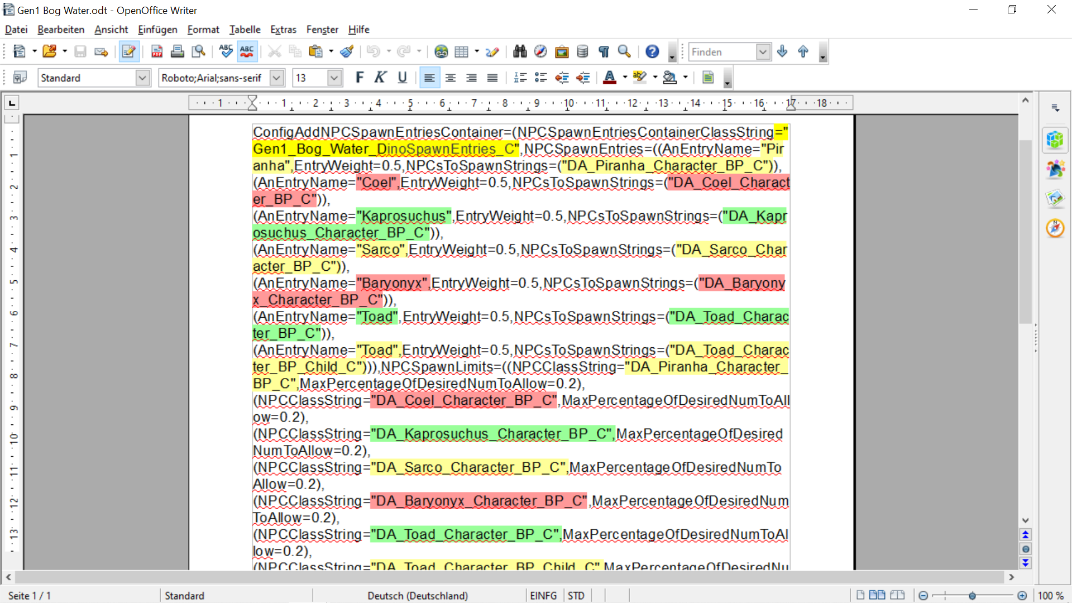Click the Open file folder icon
The width and height of the screenshot is (1072, 603).
click(50, 52)
